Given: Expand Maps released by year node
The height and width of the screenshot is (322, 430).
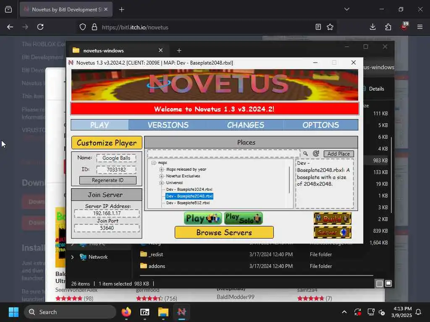Looking at the screenshot, I should click(x=162, y=169).
